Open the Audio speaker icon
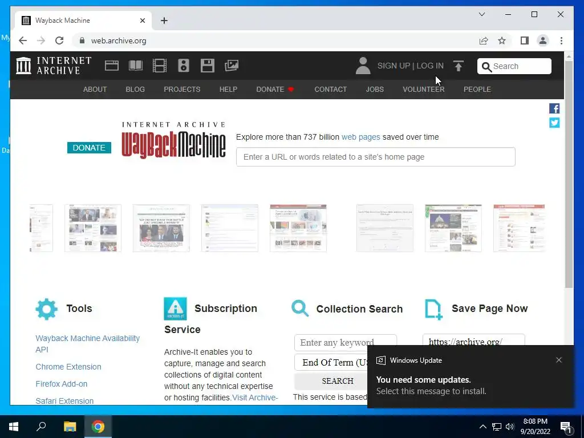The height and width of the screenshot is (438, 584). (184, 66)
